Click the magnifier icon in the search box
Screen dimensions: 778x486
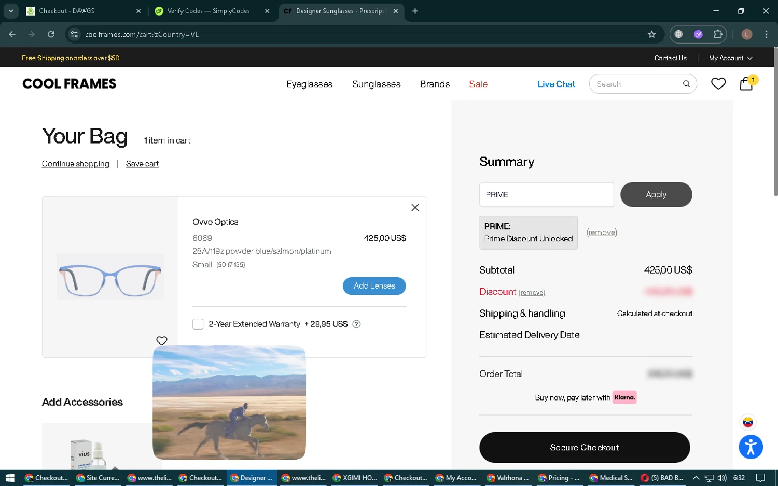686,84
